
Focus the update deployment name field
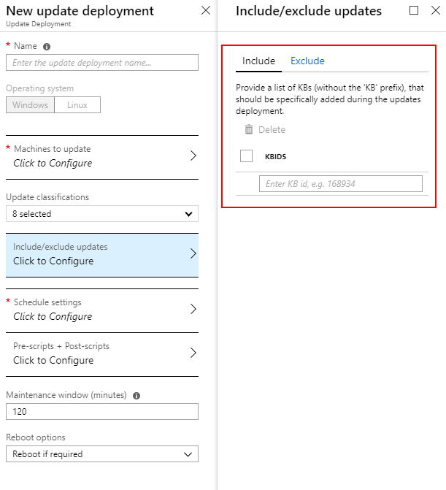pos(102,63)
